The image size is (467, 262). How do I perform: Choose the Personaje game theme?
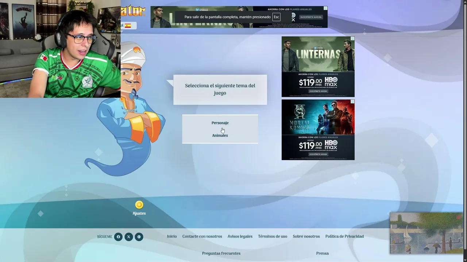click(220, 123)
